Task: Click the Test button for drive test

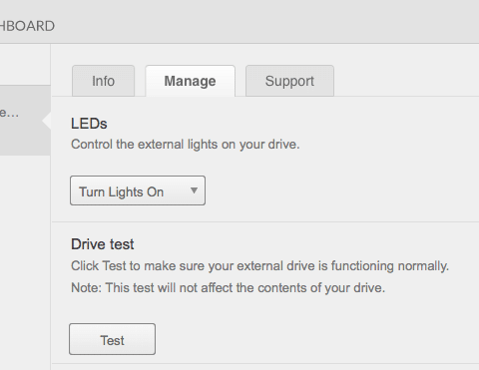Action: pos(112,339)
